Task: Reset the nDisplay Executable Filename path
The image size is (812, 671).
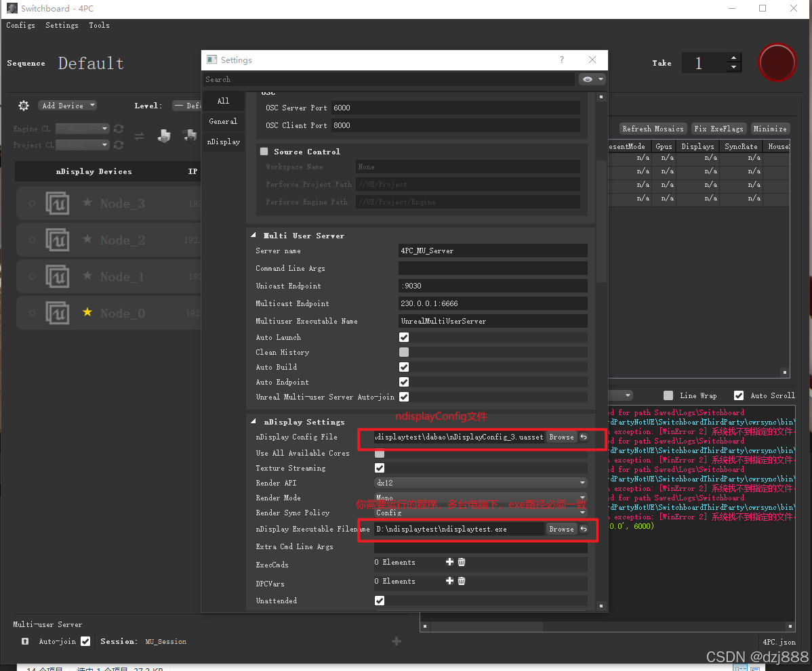Action: [x=584, y=529]
